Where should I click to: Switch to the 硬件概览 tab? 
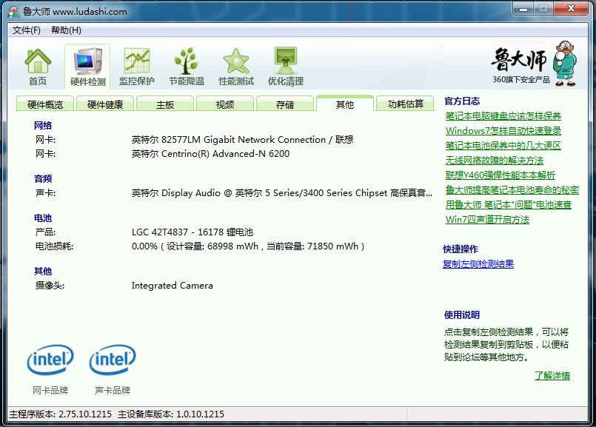pos(45,104)
